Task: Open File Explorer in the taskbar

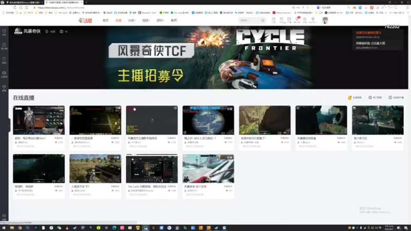Action: pos(12,228)
